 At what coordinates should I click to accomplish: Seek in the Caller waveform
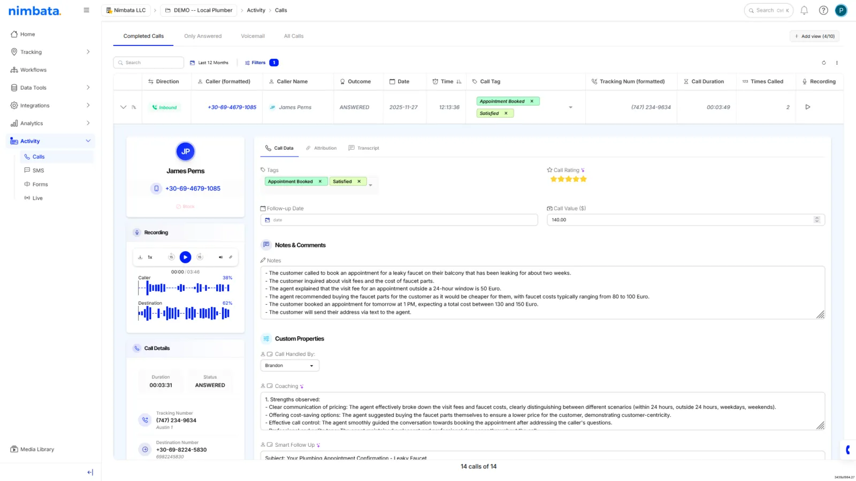tap(184, 288)
